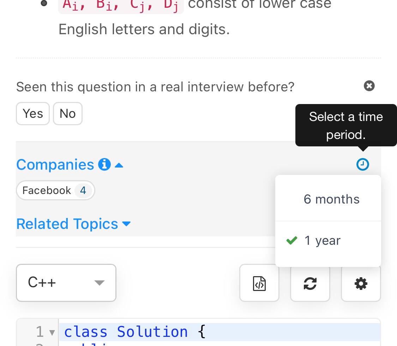Open editor settings gear icon
Image resolution: width=397 pixels, height=346 pixels.
coord(361,283)
